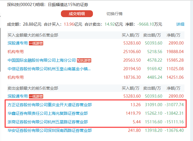
Task: Click 一线游资 tag in the buy list
Action: click(36, 43)
